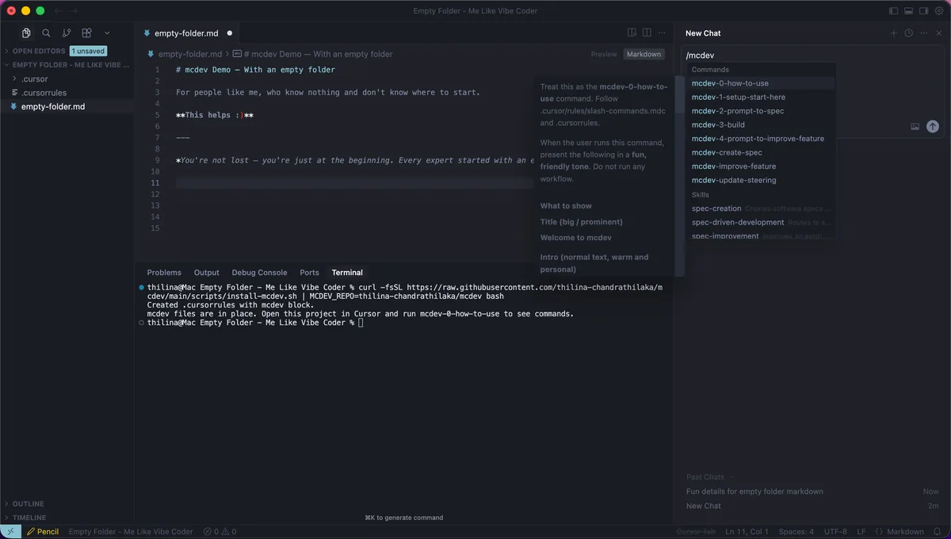Expand the Outline section

pyautogui.click(x=29, y=504)
